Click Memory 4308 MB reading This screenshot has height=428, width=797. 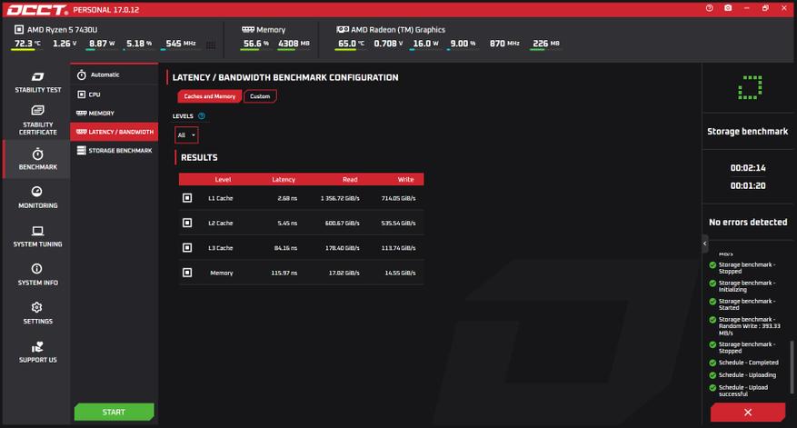click(294, 44)
